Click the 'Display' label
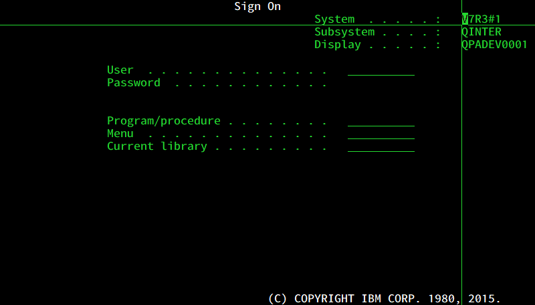This screenshot has width=535, height=305. [338, 44]
